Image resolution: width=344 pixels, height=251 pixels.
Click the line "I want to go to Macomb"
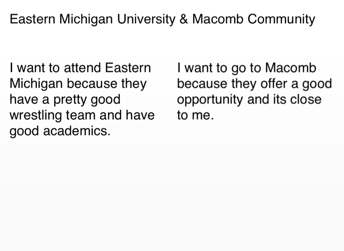click(246, 68)
